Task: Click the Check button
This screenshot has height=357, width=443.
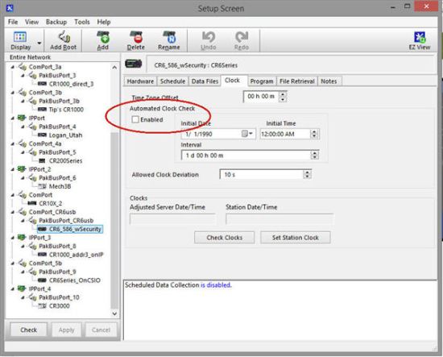Action: coord(28,330)
